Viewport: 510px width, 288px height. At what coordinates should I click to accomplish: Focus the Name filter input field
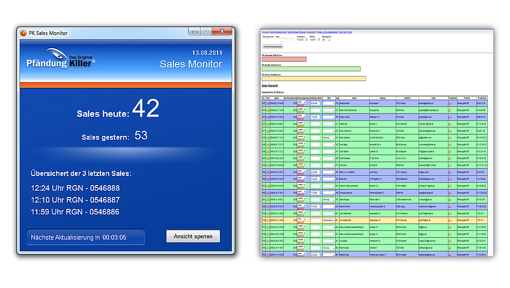(x=286, y=40)
